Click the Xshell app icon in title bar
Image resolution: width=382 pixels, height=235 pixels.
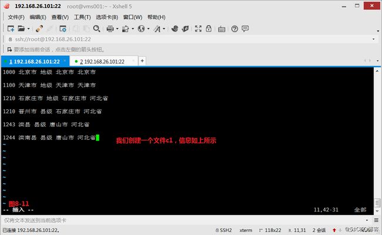point(7,6)
